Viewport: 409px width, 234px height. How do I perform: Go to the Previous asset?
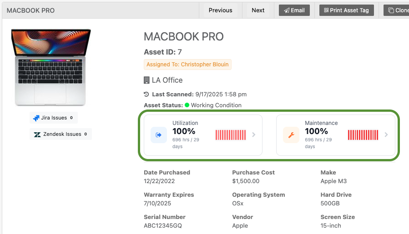pyautogui.click(x=220, y=10)
